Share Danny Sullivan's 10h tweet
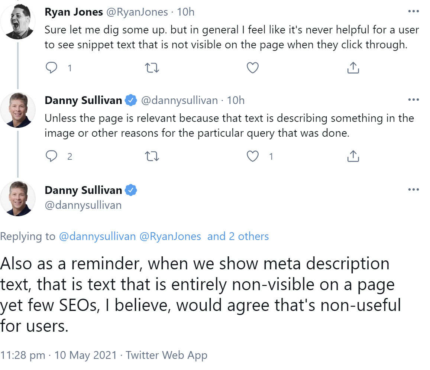The width and height of the screenshot is (430, 370). click(353, 156)
